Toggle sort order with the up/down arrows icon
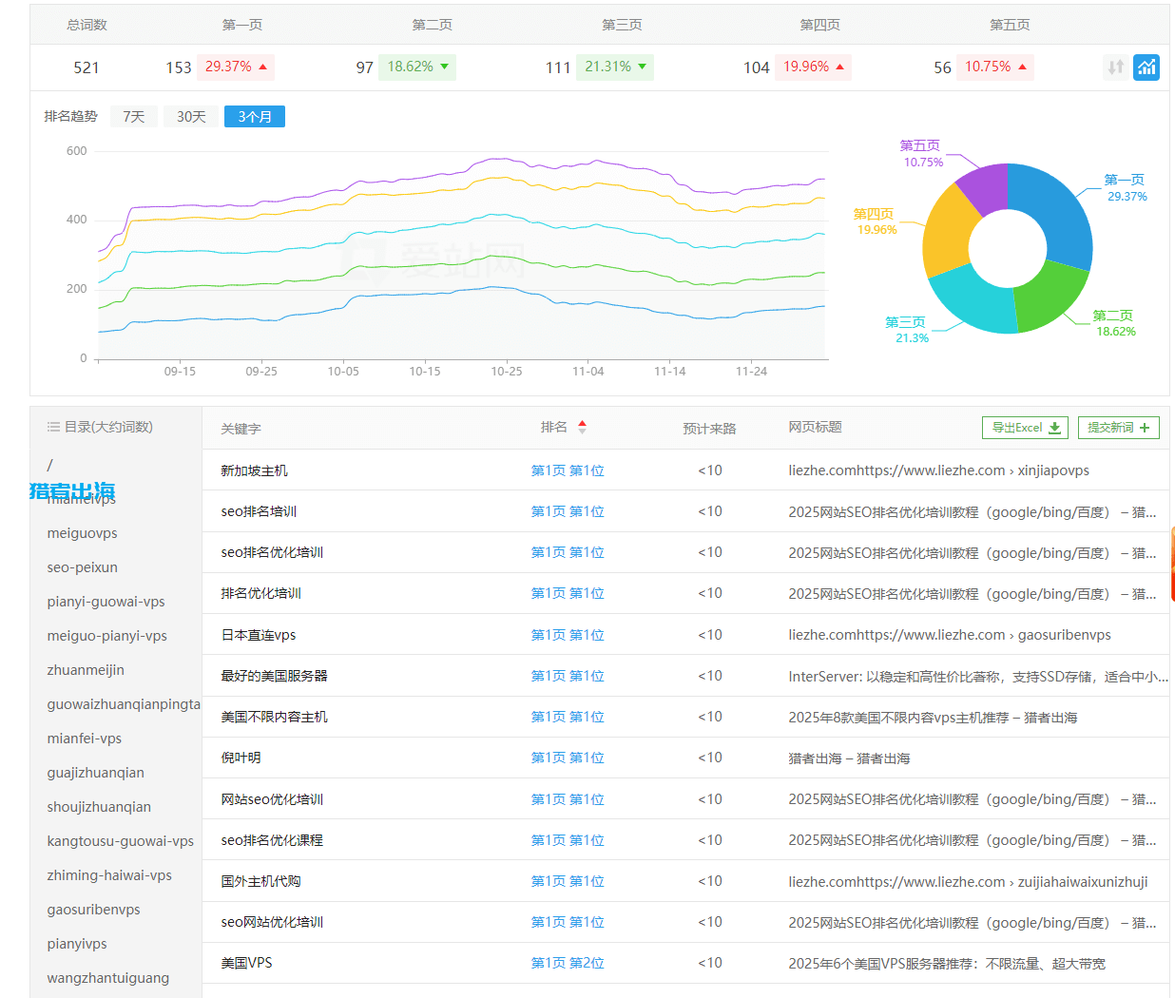This screenshot has height=998, width=1175. pyautogui.click(x=1114, y=67)
